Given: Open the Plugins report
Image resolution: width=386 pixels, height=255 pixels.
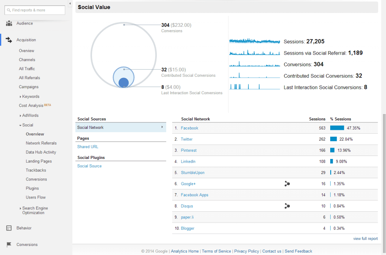Looking at the screenshot, I should pos(32,188).
